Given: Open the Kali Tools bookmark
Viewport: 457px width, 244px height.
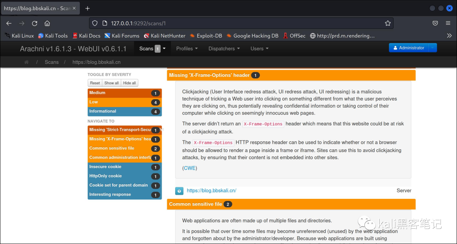Looking at the screenshot, I should 53,36.
